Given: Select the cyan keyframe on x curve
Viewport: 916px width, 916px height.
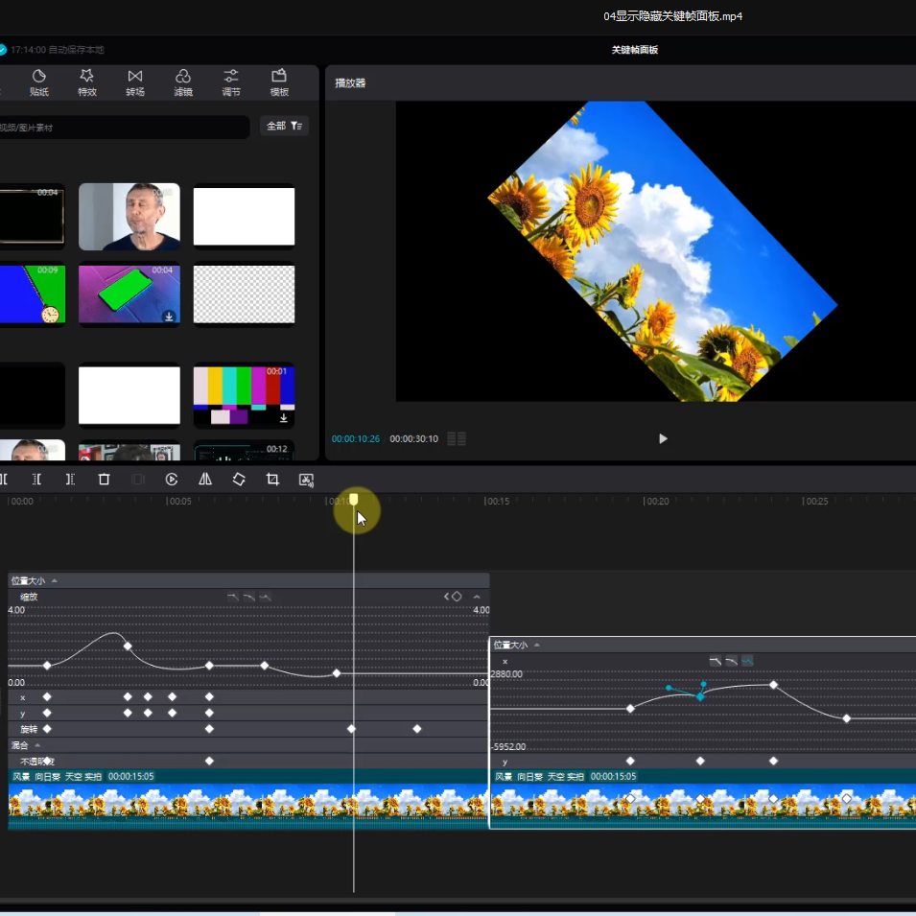Looking at the screenshot, I should (x=700, y=696).
